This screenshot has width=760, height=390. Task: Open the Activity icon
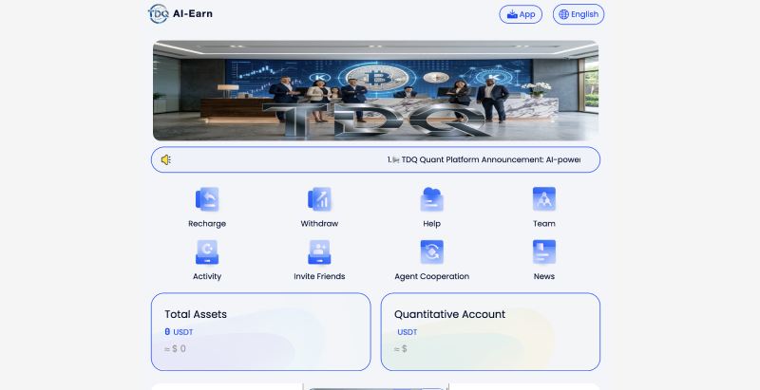coord(207,252)
